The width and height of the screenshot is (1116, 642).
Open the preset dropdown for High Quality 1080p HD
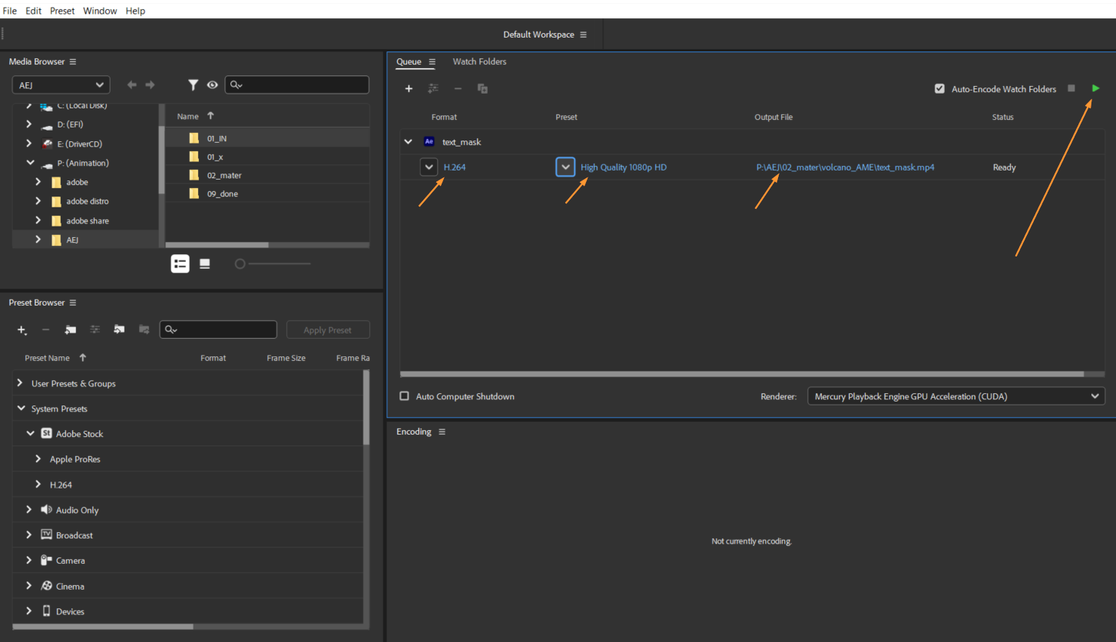tap(565, 167)
